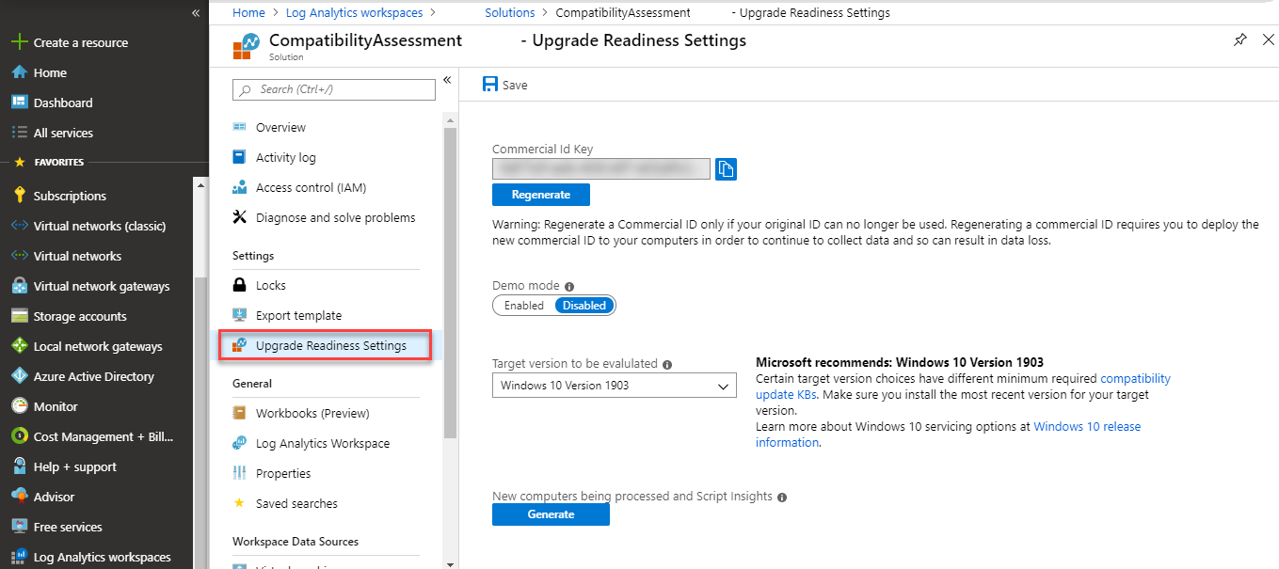
Task: Click the solution menu vertical scrollbar
Action: tap(450, 282)
